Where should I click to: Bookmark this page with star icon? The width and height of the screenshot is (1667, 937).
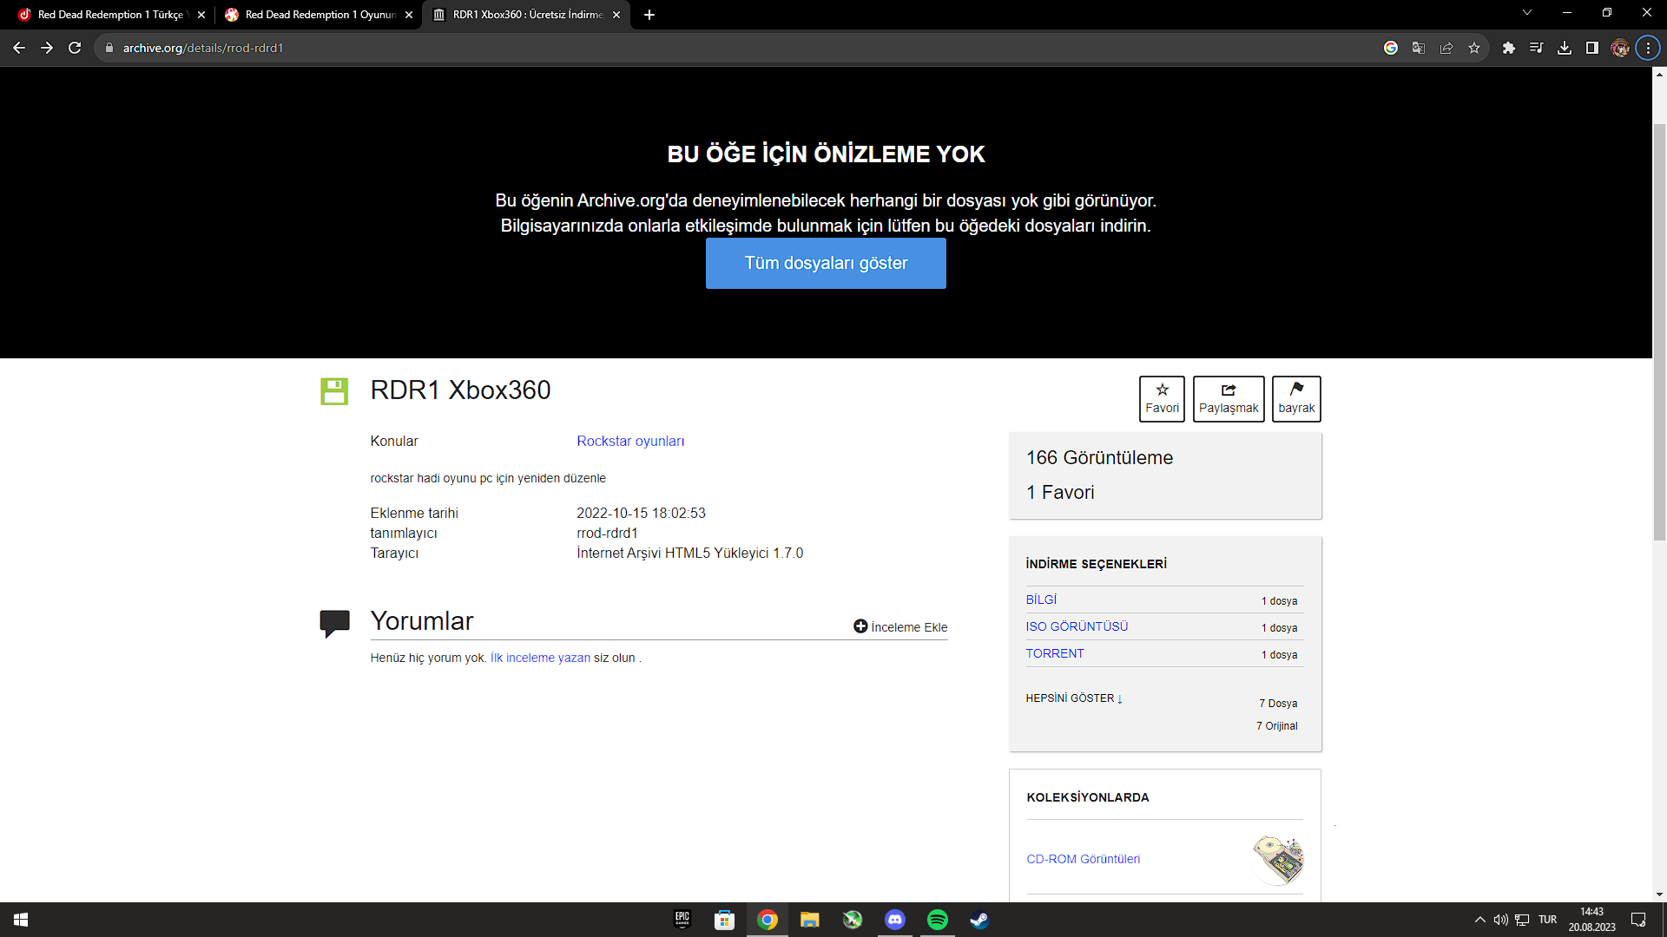tap(1474, 48)
